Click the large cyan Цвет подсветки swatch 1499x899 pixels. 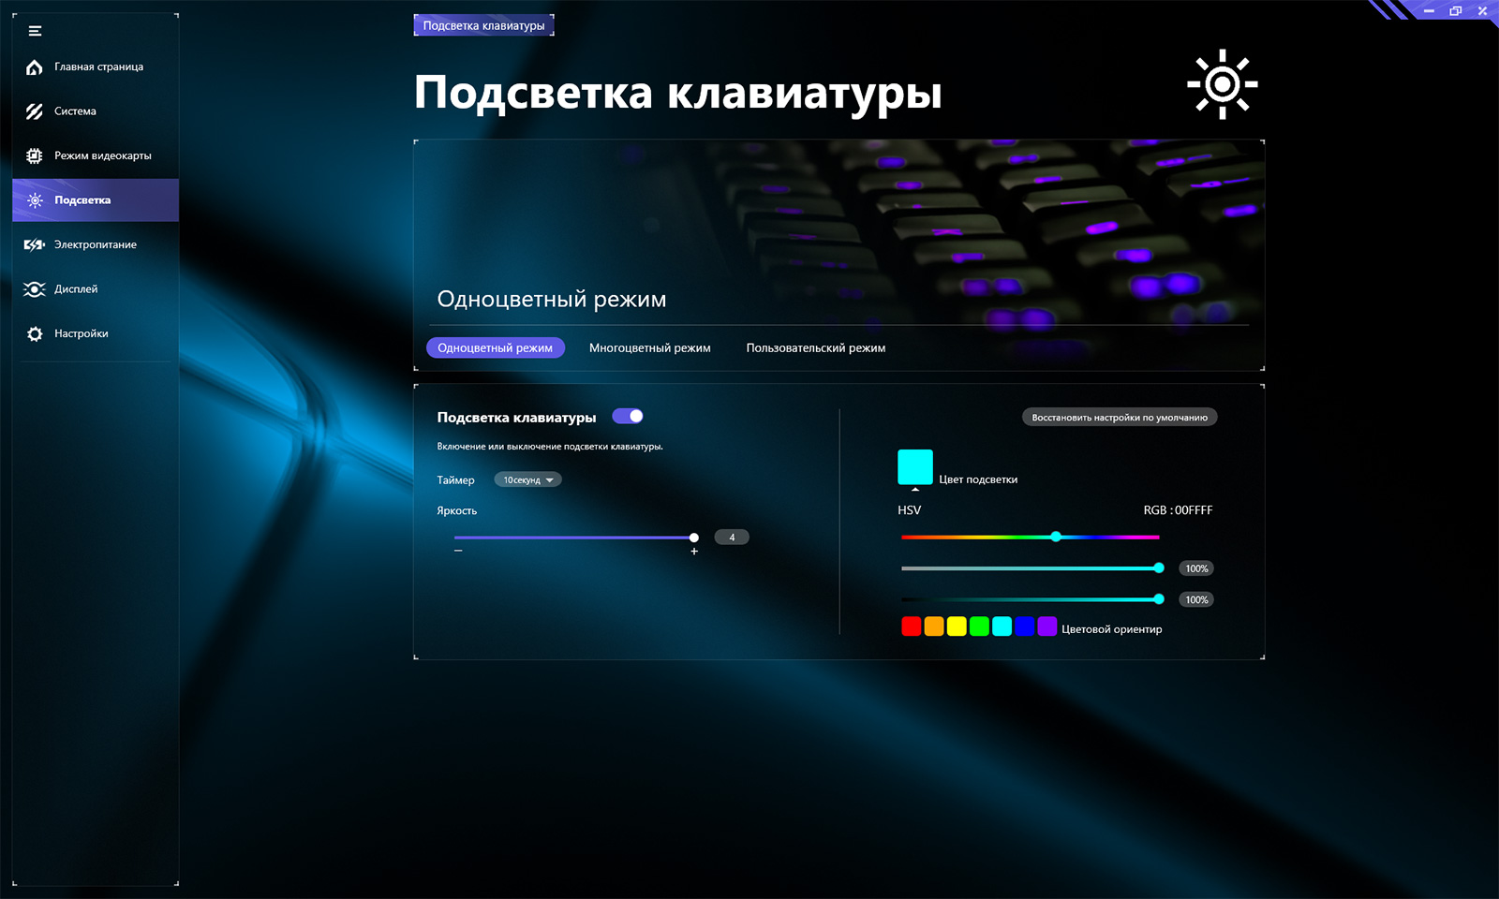pos(915,466)
